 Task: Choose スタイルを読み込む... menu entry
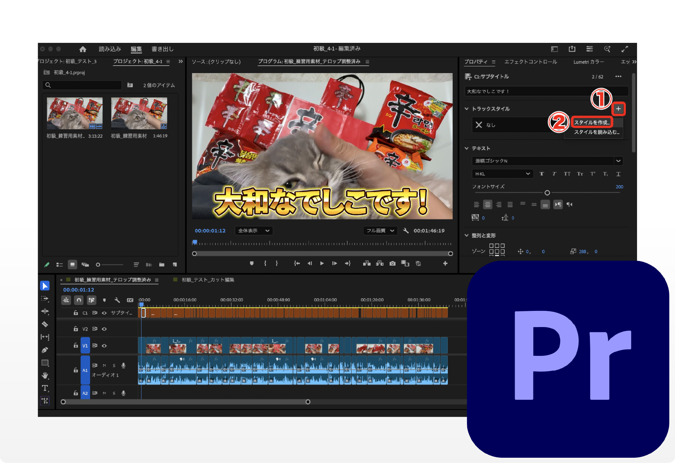pyautogui.click(x=596, y=132)
